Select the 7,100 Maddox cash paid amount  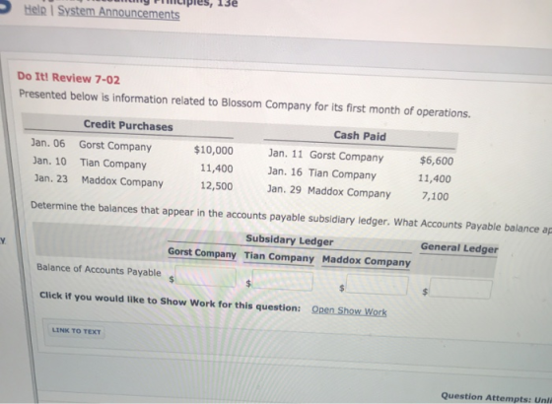tap(435, 196)
